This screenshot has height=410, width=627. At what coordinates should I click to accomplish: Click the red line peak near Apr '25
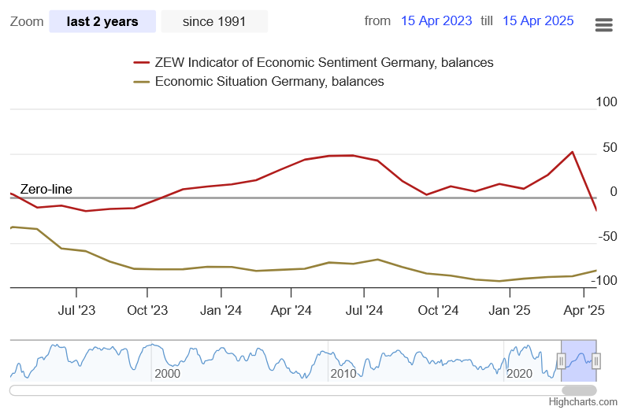click(572, 152)
